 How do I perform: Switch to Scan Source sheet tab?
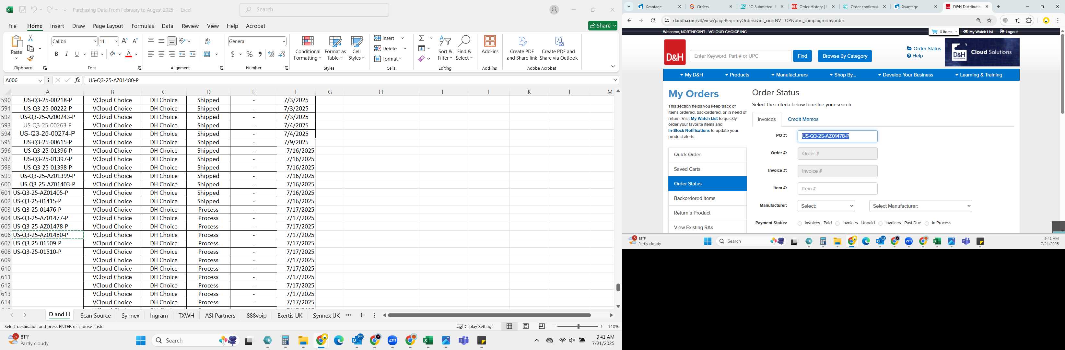pyautogui.click(x=96, y=315)
